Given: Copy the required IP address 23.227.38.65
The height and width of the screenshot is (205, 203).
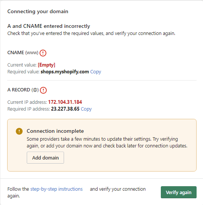Looking at the screenshot, I should pyautogui.click(x=86, y=109).
